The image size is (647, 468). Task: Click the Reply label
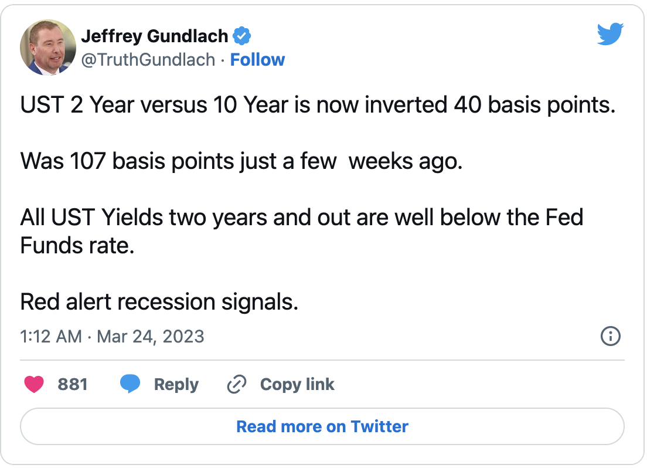(x=176, y=385)
